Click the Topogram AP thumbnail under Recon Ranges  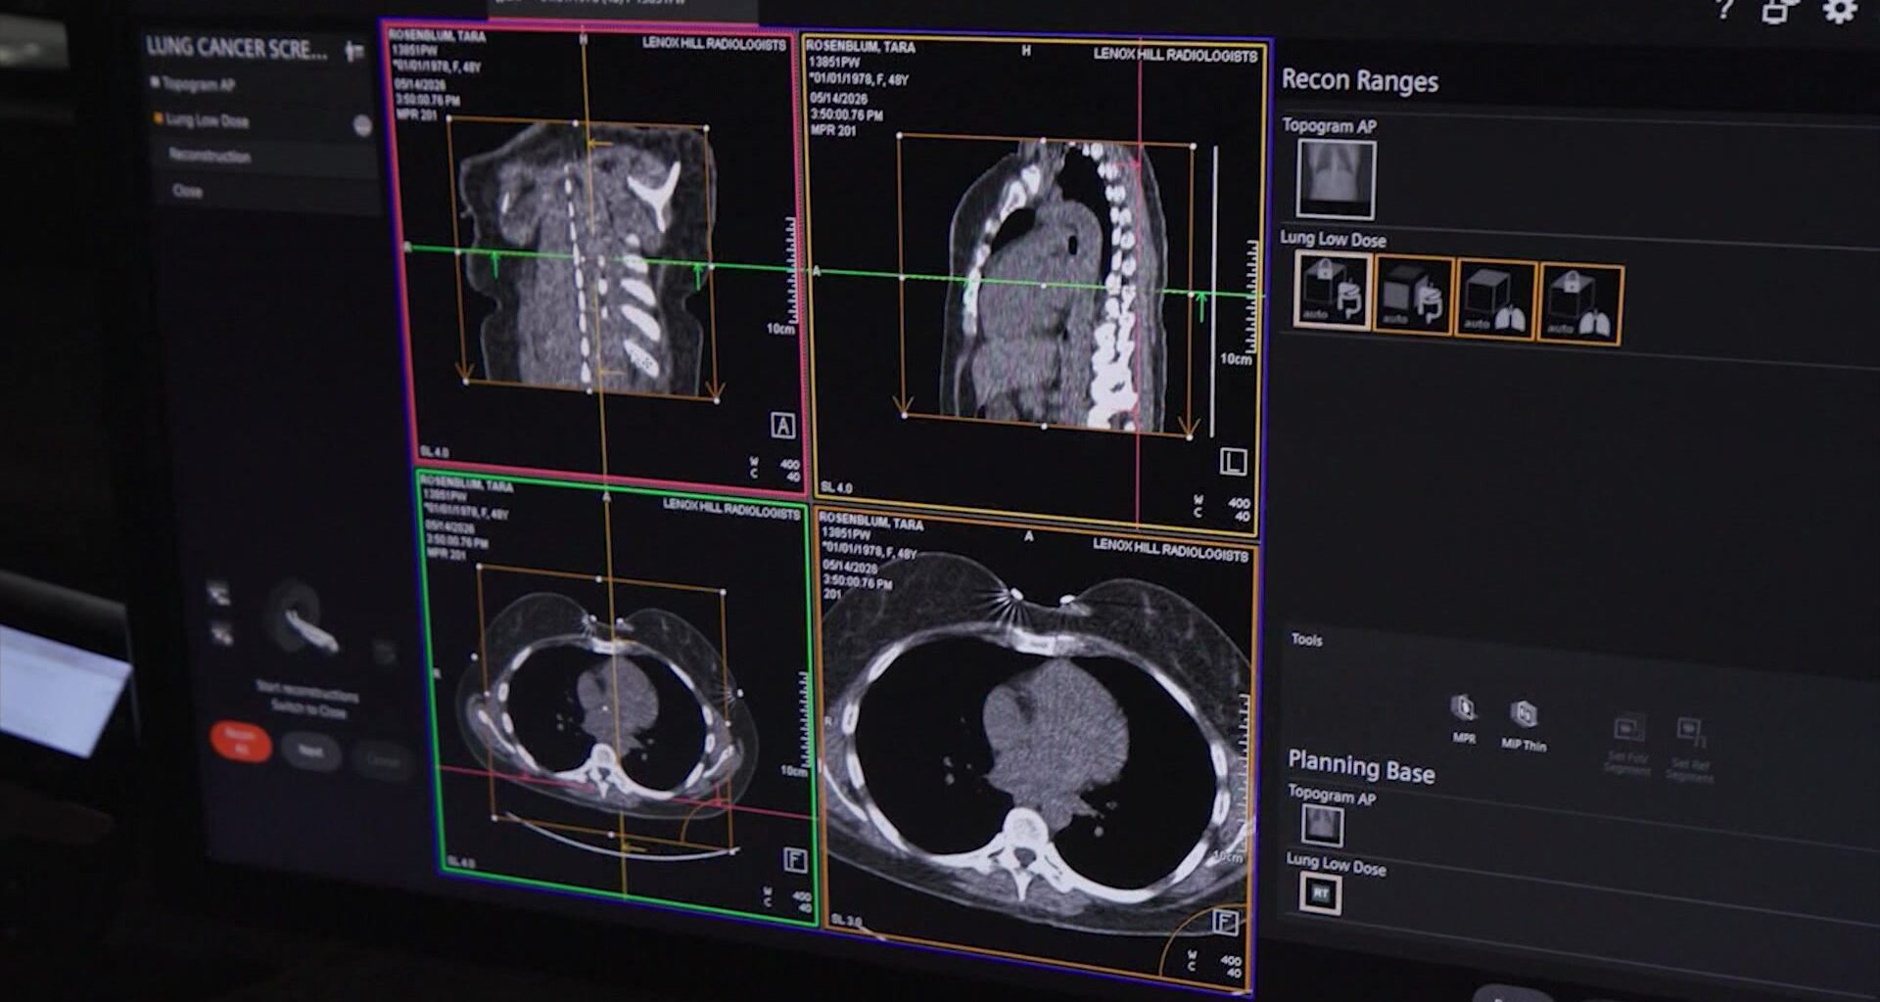(x=1336, y=179)
